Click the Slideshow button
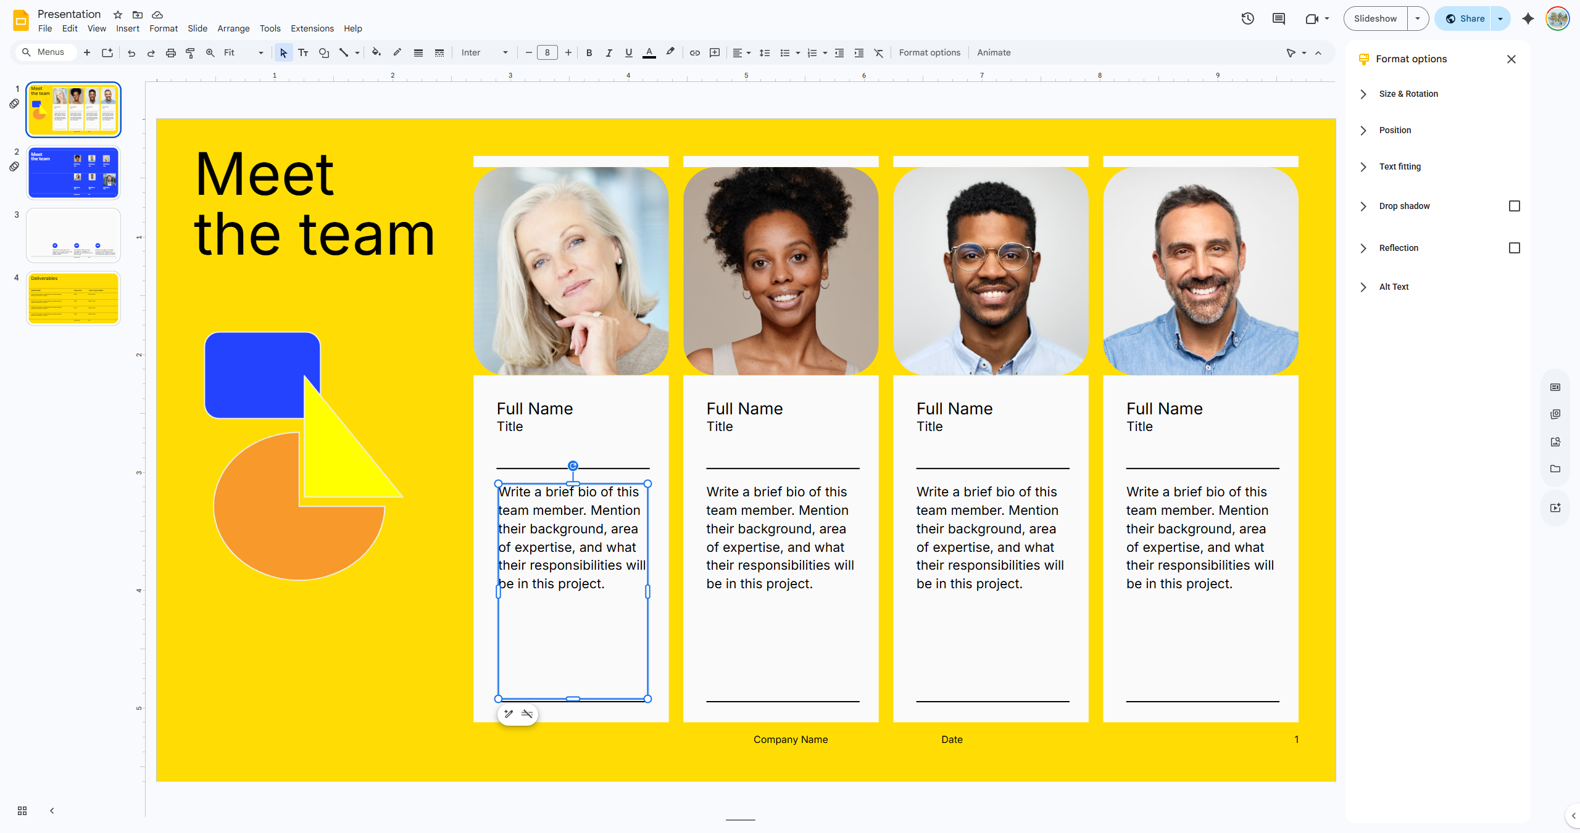 click(1376, 18)
